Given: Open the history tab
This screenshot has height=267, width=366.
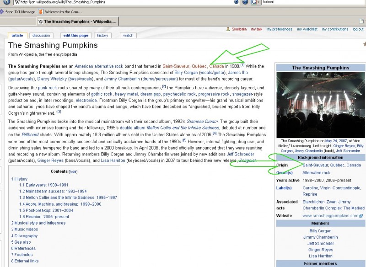Looking at the screenshot, I should pos(102,36).
